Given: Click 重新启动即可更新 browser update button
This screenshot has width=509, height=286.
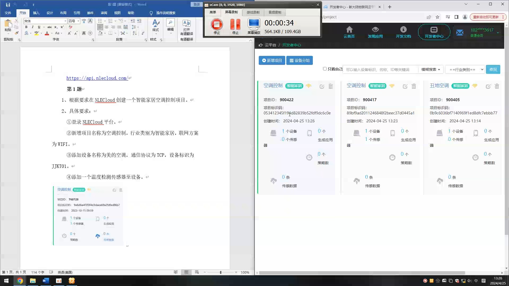Looking at the screenshot, I should coord(488,17).
